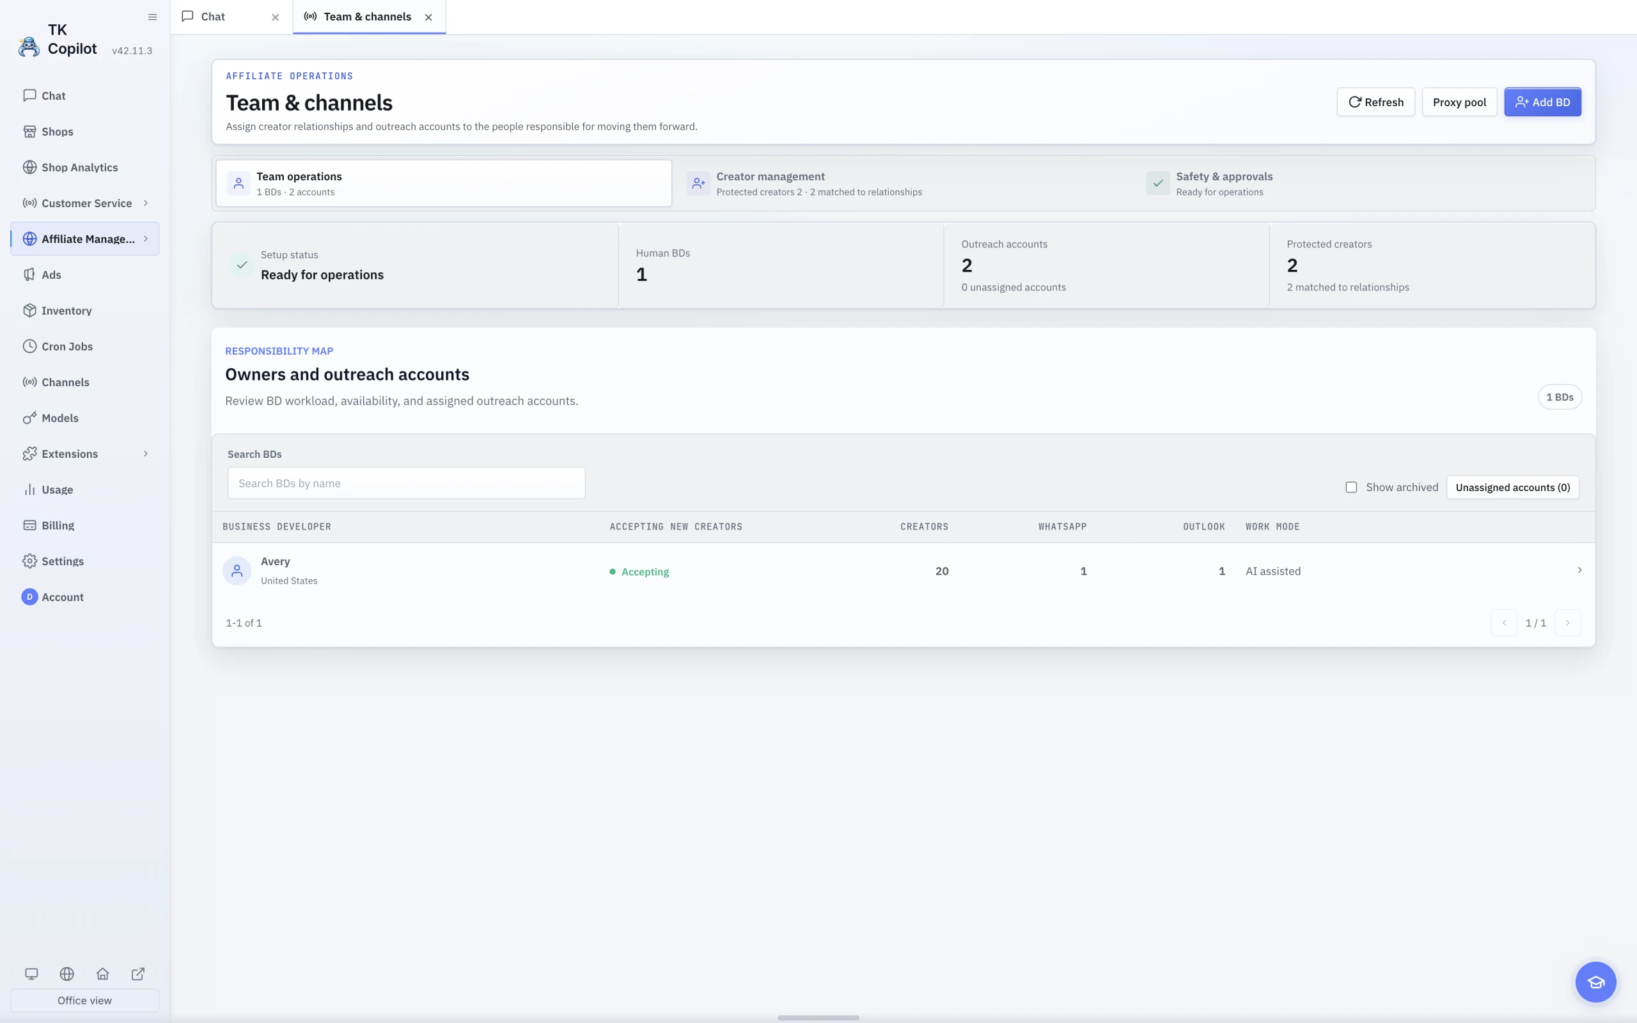Click Avery's AI assisted work mode
1637x1023 pixels.
1273,571
